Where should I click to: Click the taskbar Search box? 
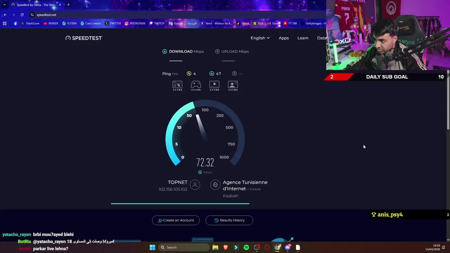[x=184, y=247]
